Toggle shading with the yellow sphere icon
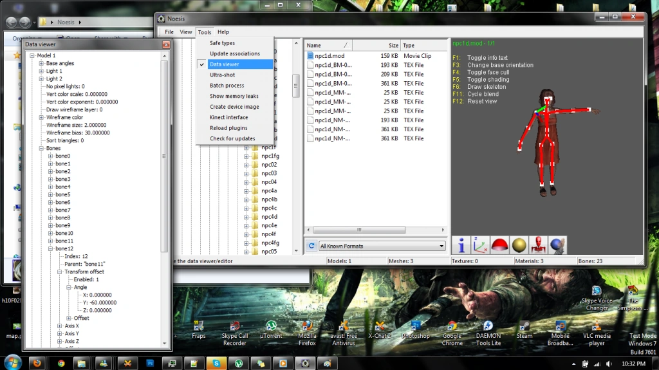Image resolution: width=659 pixels, height=370 pixels. pyautogui.click(x=519, y=245)
